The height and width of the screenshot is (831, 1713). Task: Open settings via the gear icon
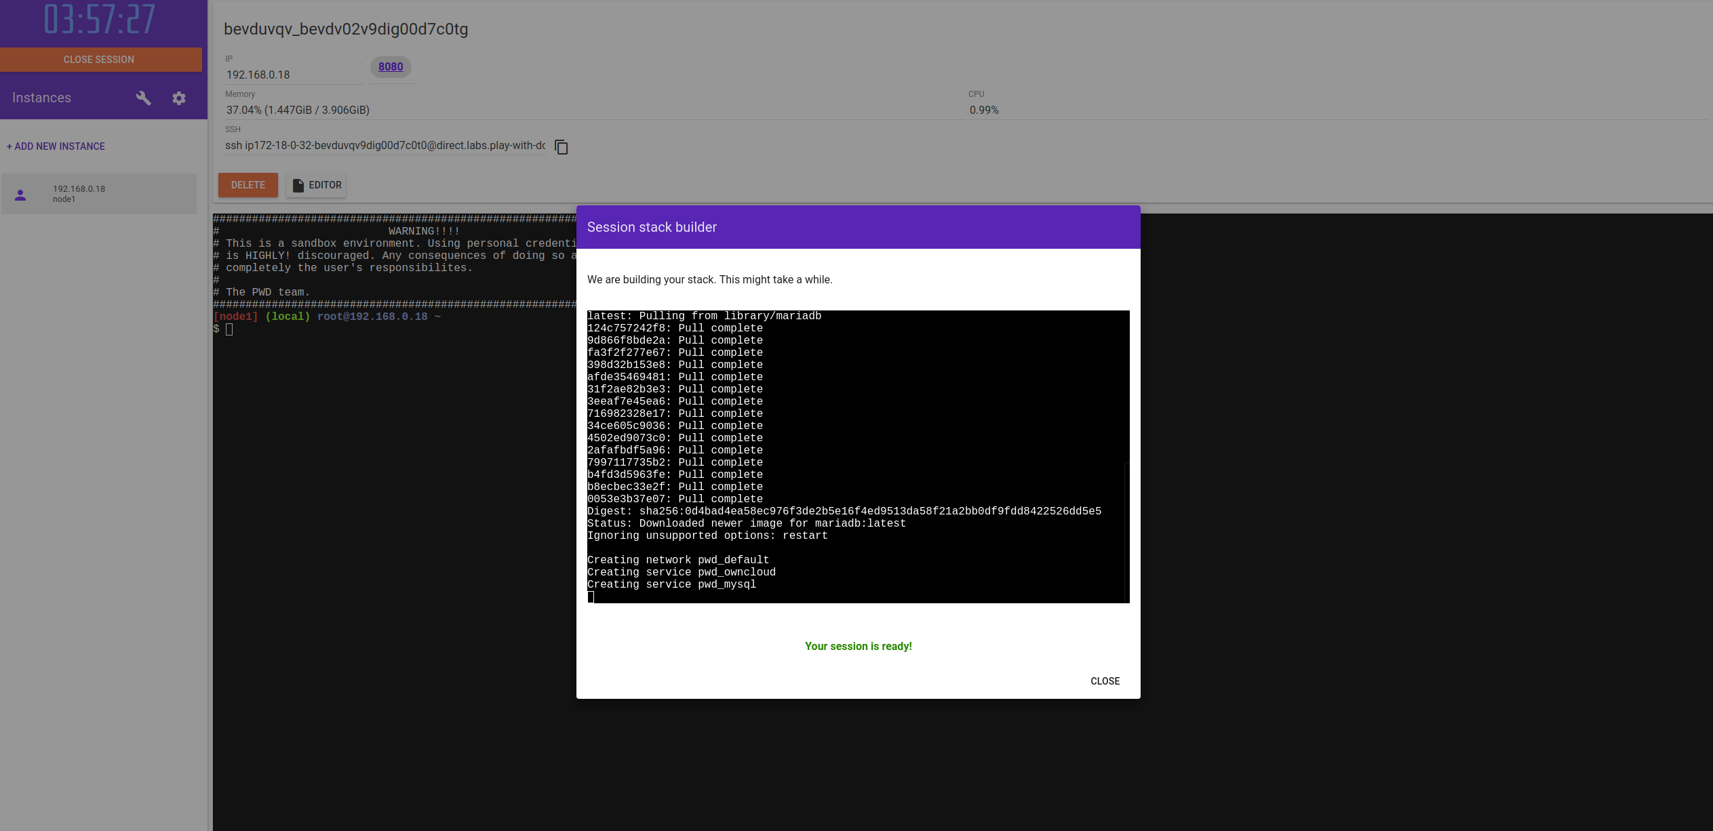coord(179,98)
